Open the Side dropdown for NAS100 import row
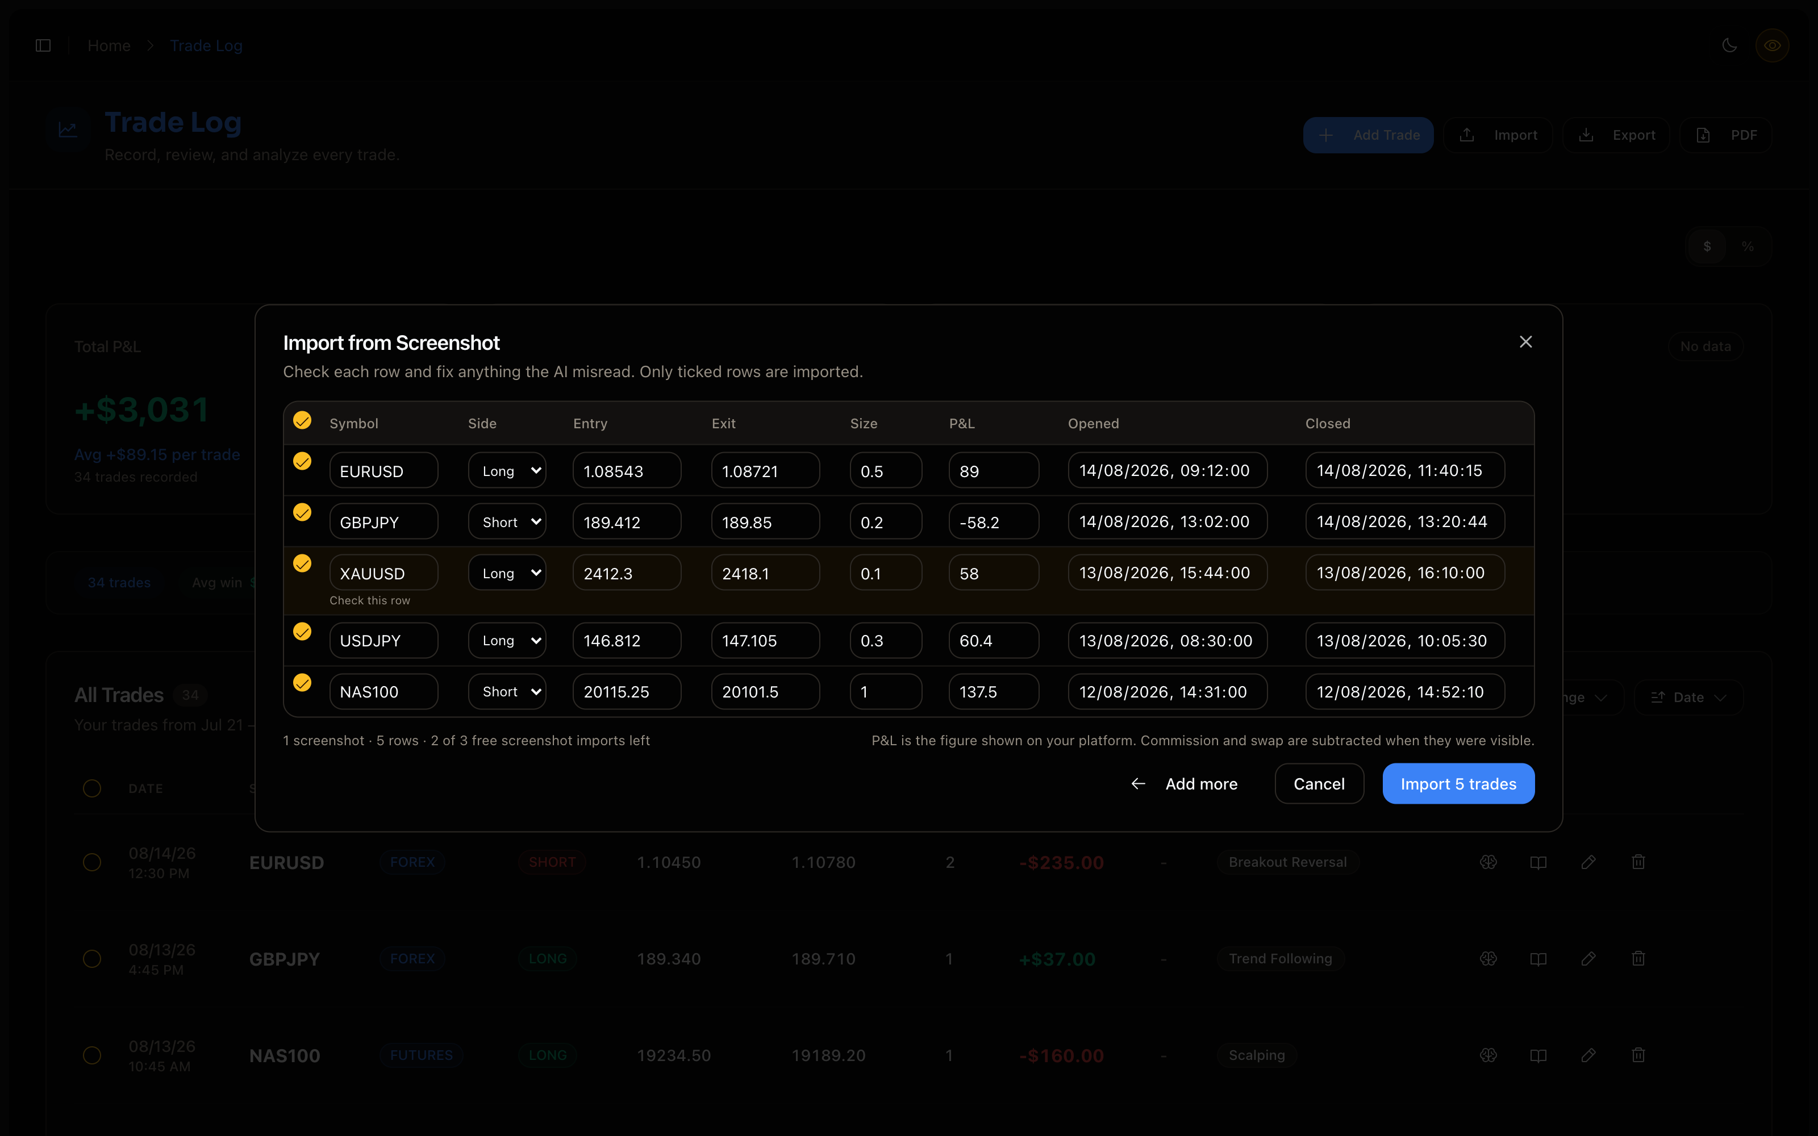The image size is (1818, 1136). (x=507, y=691)
